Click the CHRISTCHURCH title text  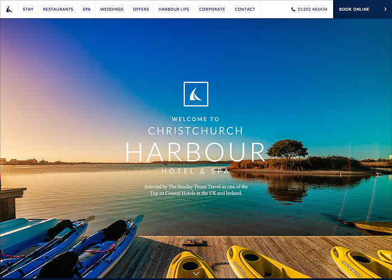click(195, 130)
